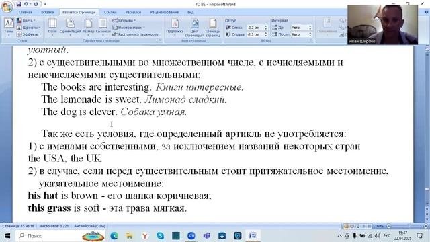Image resolution: width=430 pixels, height=242 pixels.
Task: Expand the Расстановка переносов dropdown
Action: coord(136,34)
